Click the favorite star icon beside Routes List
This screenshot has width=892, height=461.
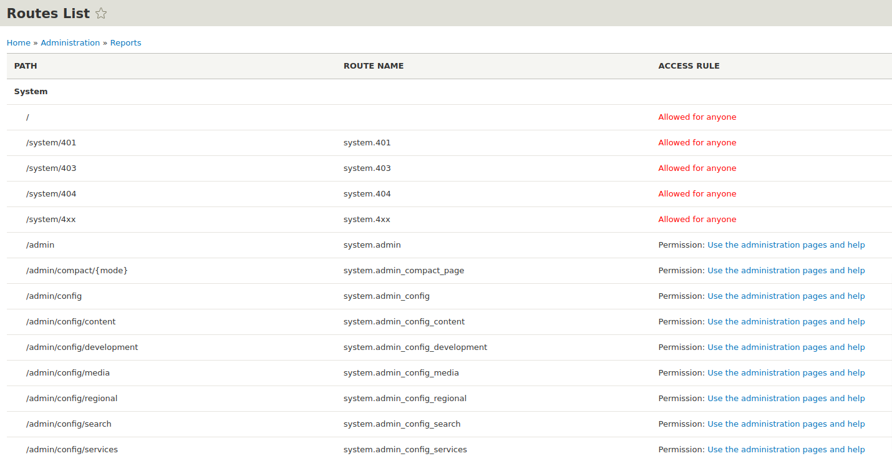pos(101,13)
